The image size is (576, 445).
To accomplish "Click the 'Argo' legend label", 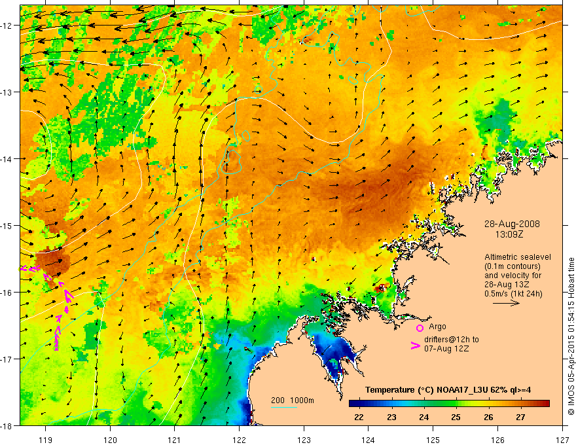I will 437,327.
